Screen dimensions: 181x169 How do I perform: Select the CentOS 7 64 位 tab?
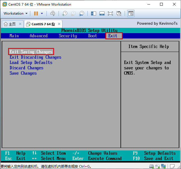click(43, 24)
